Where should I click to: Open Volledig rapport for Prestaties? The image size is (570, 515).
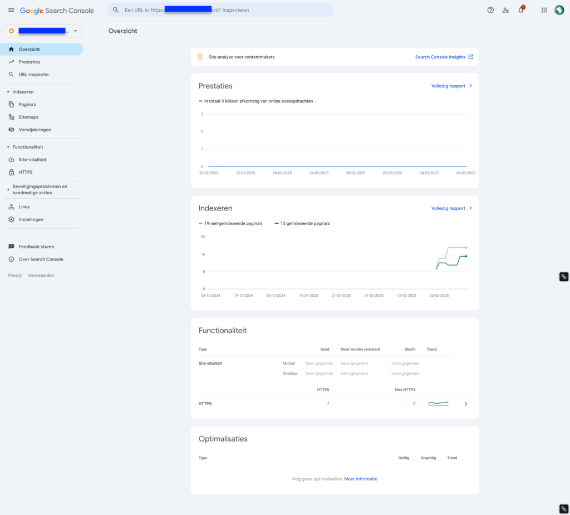(x=452, y=86)
